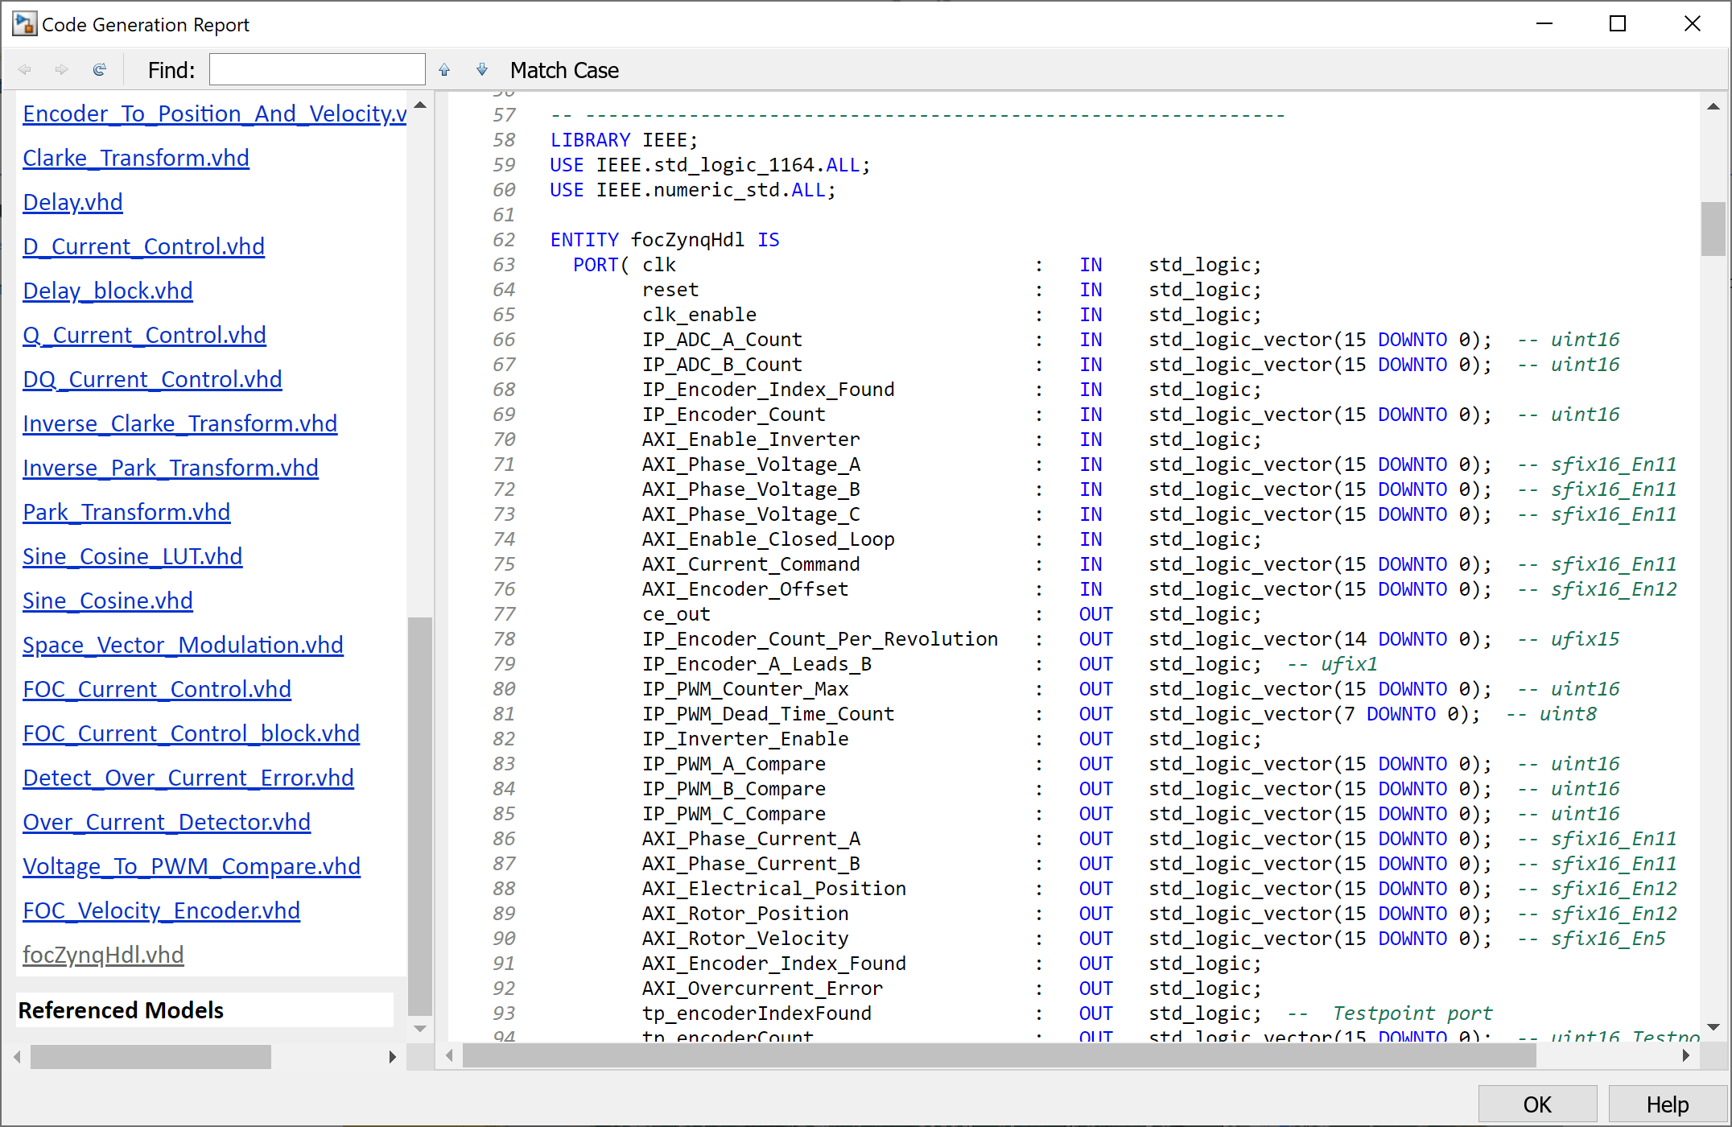Screen dimensions: 1732x1127
Task: Click the back navigation arrow icon
Action: tap(25, 70)
